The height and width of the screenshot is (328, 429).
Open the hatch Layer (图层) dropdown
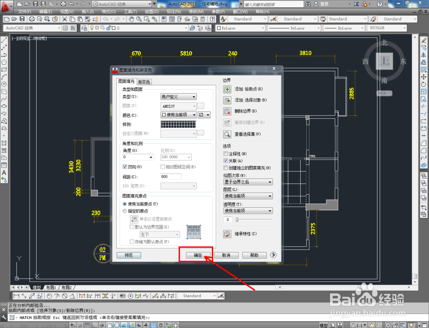tap(248, 196)
